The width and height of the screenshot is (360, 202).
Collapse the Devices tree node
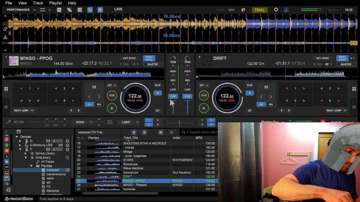coord(17,137)
